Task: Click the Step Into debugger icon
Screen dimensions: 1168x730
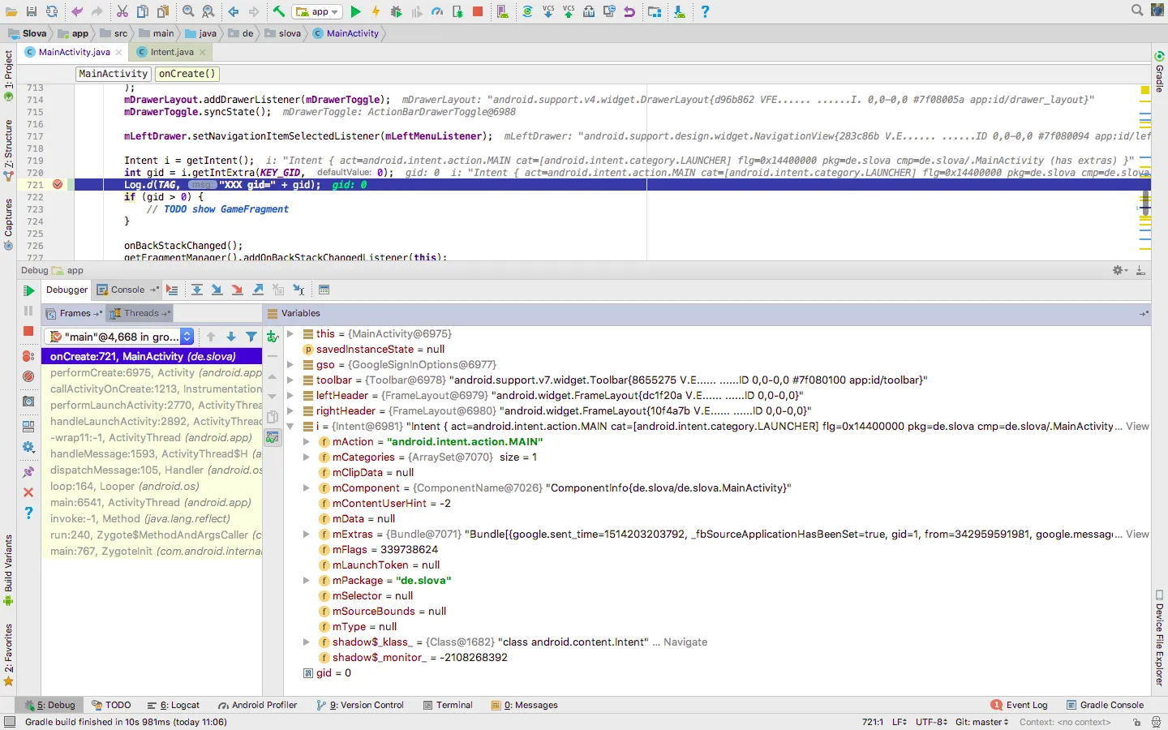Action: pyautogui.click(x=217, y=290)
